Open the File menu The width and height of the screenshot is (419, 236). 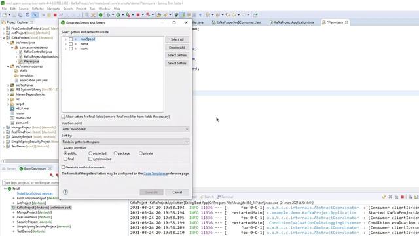(4, 9)
